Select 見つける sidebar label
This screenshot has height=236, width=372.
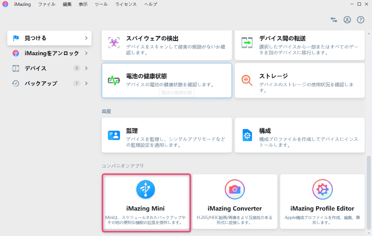36,38
